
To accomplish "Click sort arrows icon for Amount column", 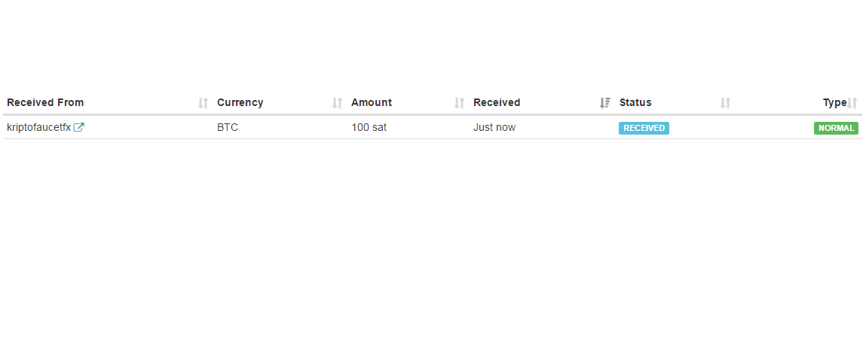I will point(459,103).
